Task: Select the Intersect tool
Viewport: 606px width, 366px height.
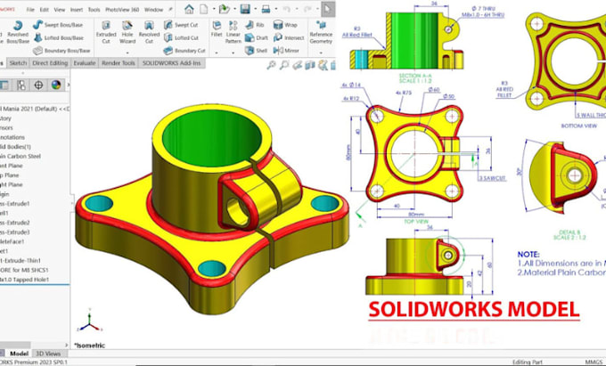Action: click(289, 37)
